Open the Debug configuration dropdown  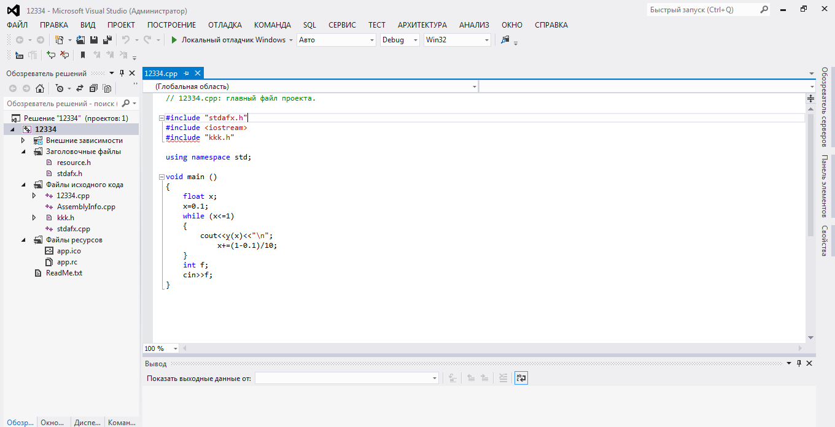tap(415, 40)
